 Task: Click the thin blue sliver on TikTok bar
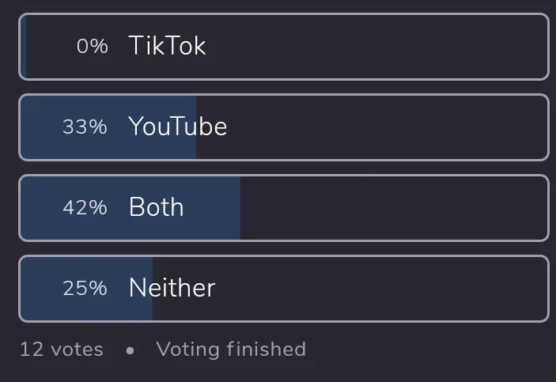[24, 47]
